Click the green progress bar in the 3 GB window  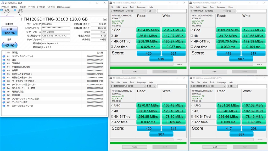point(228,68)
